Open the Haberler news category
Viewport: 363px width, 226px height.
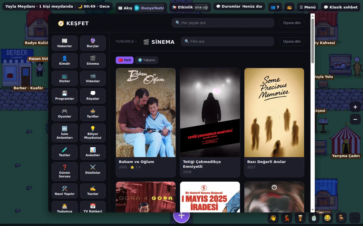click(x=65, y=43)
